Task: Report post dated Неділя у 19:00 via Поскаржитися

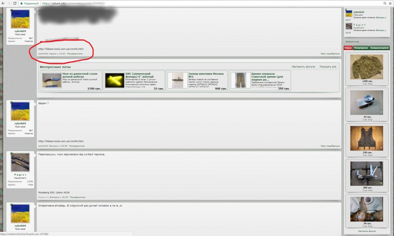Action: pos(75,54)
